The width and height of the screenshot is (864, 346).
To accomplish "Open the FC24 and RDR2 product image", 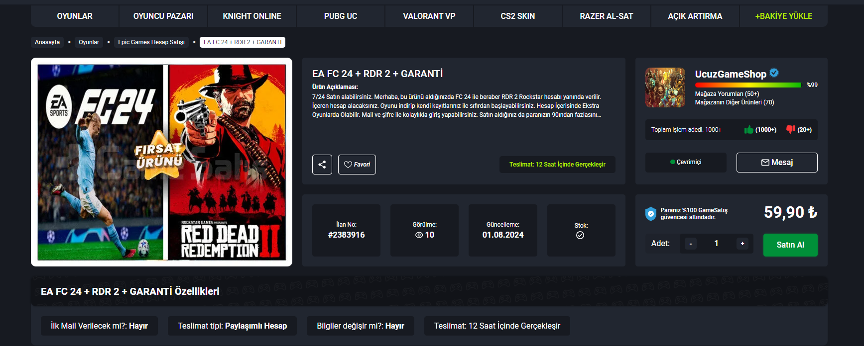I will click(x=162, y=162).
